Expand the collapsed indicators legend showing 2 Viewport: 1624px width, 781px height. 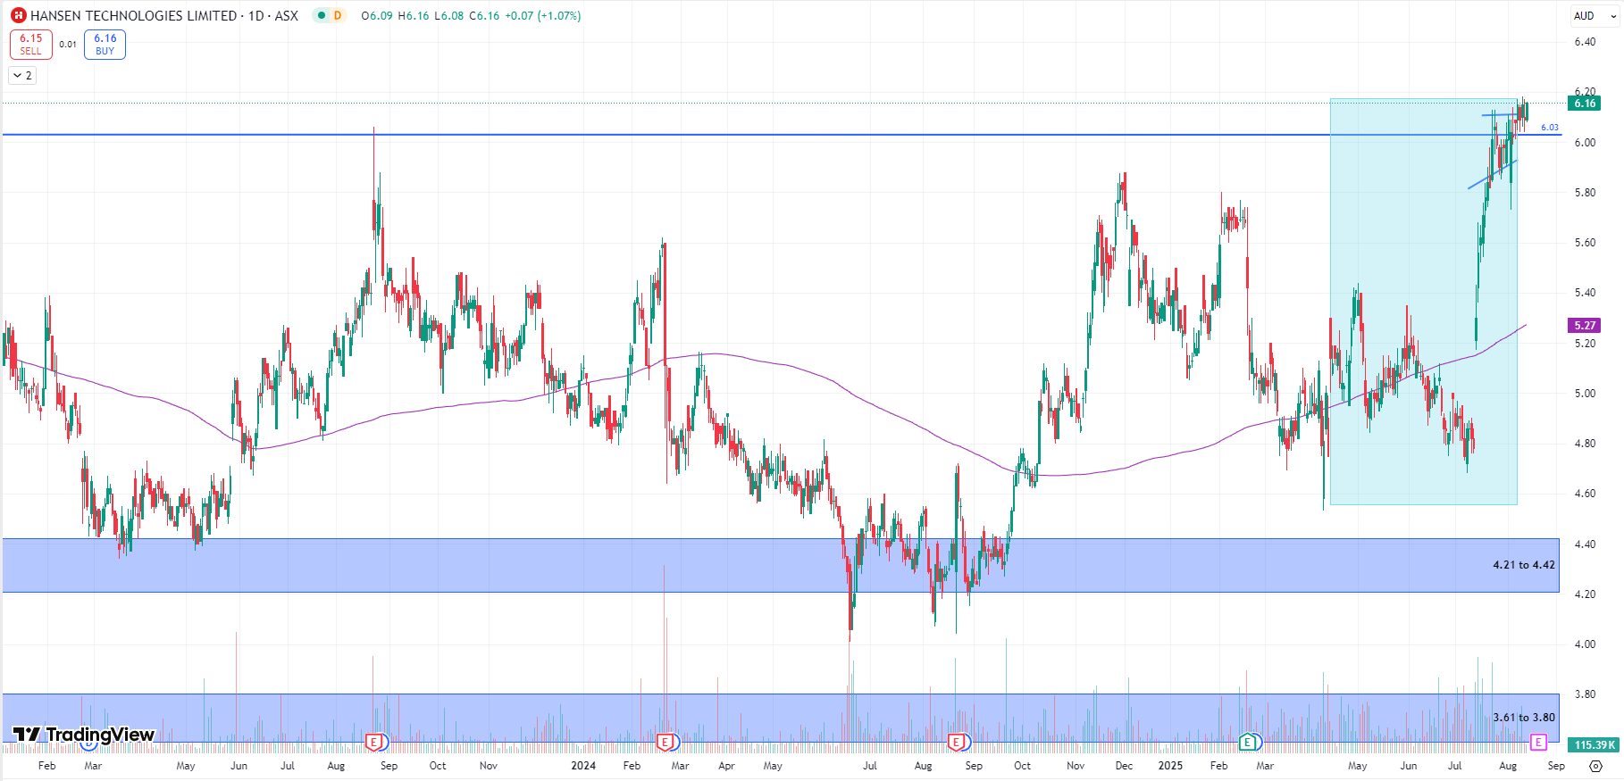tap(23, 76)
